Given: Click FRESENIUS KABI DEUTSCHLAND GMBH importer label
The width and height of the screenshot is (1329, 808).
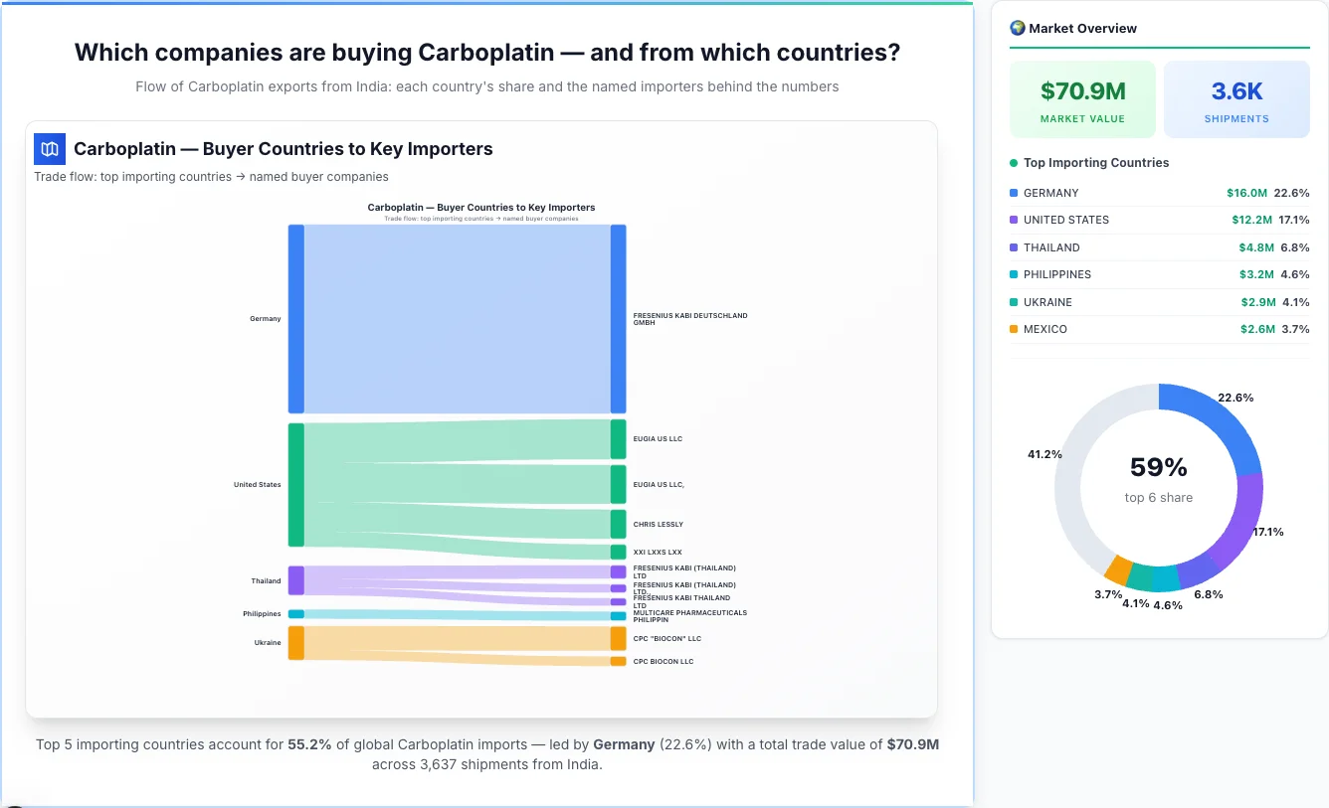Looking at the screenshot, I should tap(690, 316).
